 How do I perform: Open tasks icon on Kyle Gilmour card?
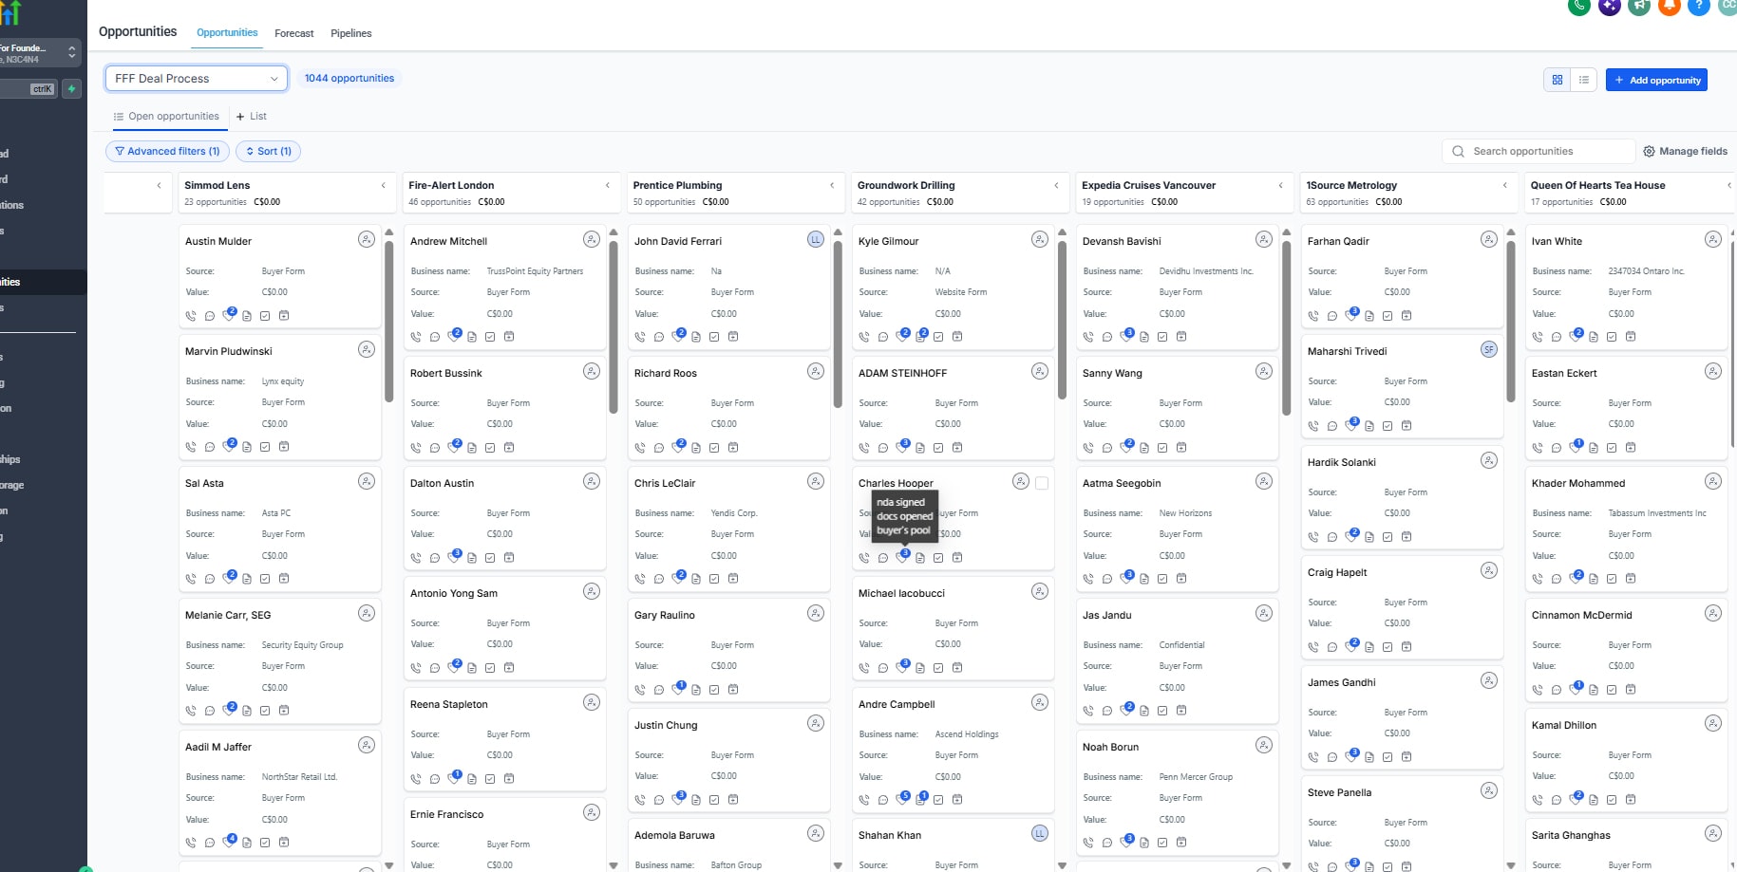pyautogui.click(x=938, y=337)
